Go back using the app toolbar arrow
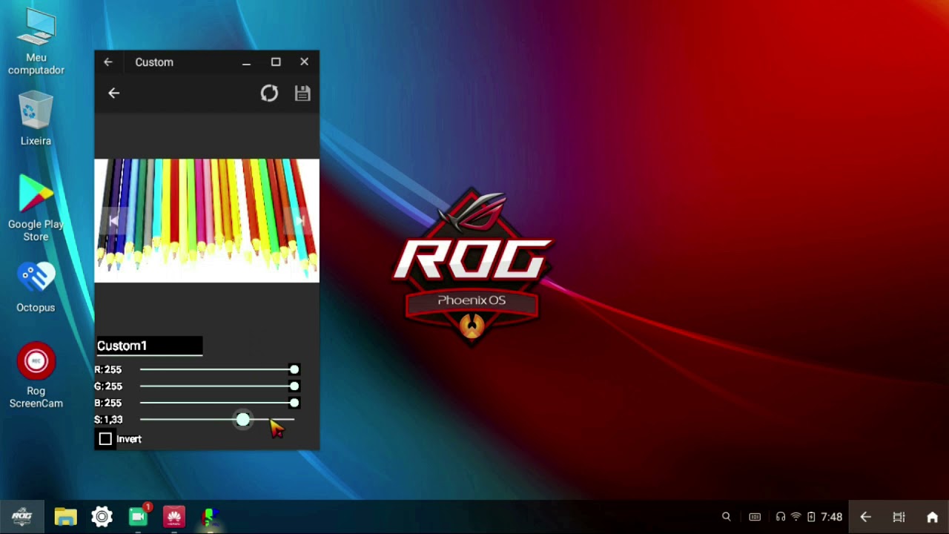The image size is (949, 534). [x=113, y=93]
